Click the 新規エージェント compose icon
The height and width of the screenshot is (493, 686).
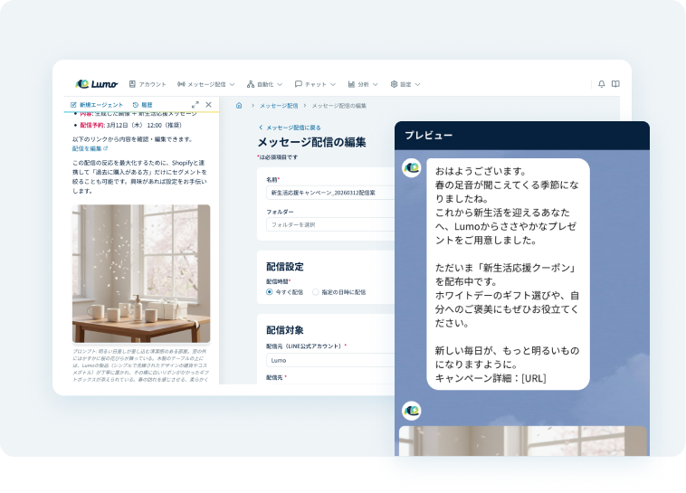74,105
